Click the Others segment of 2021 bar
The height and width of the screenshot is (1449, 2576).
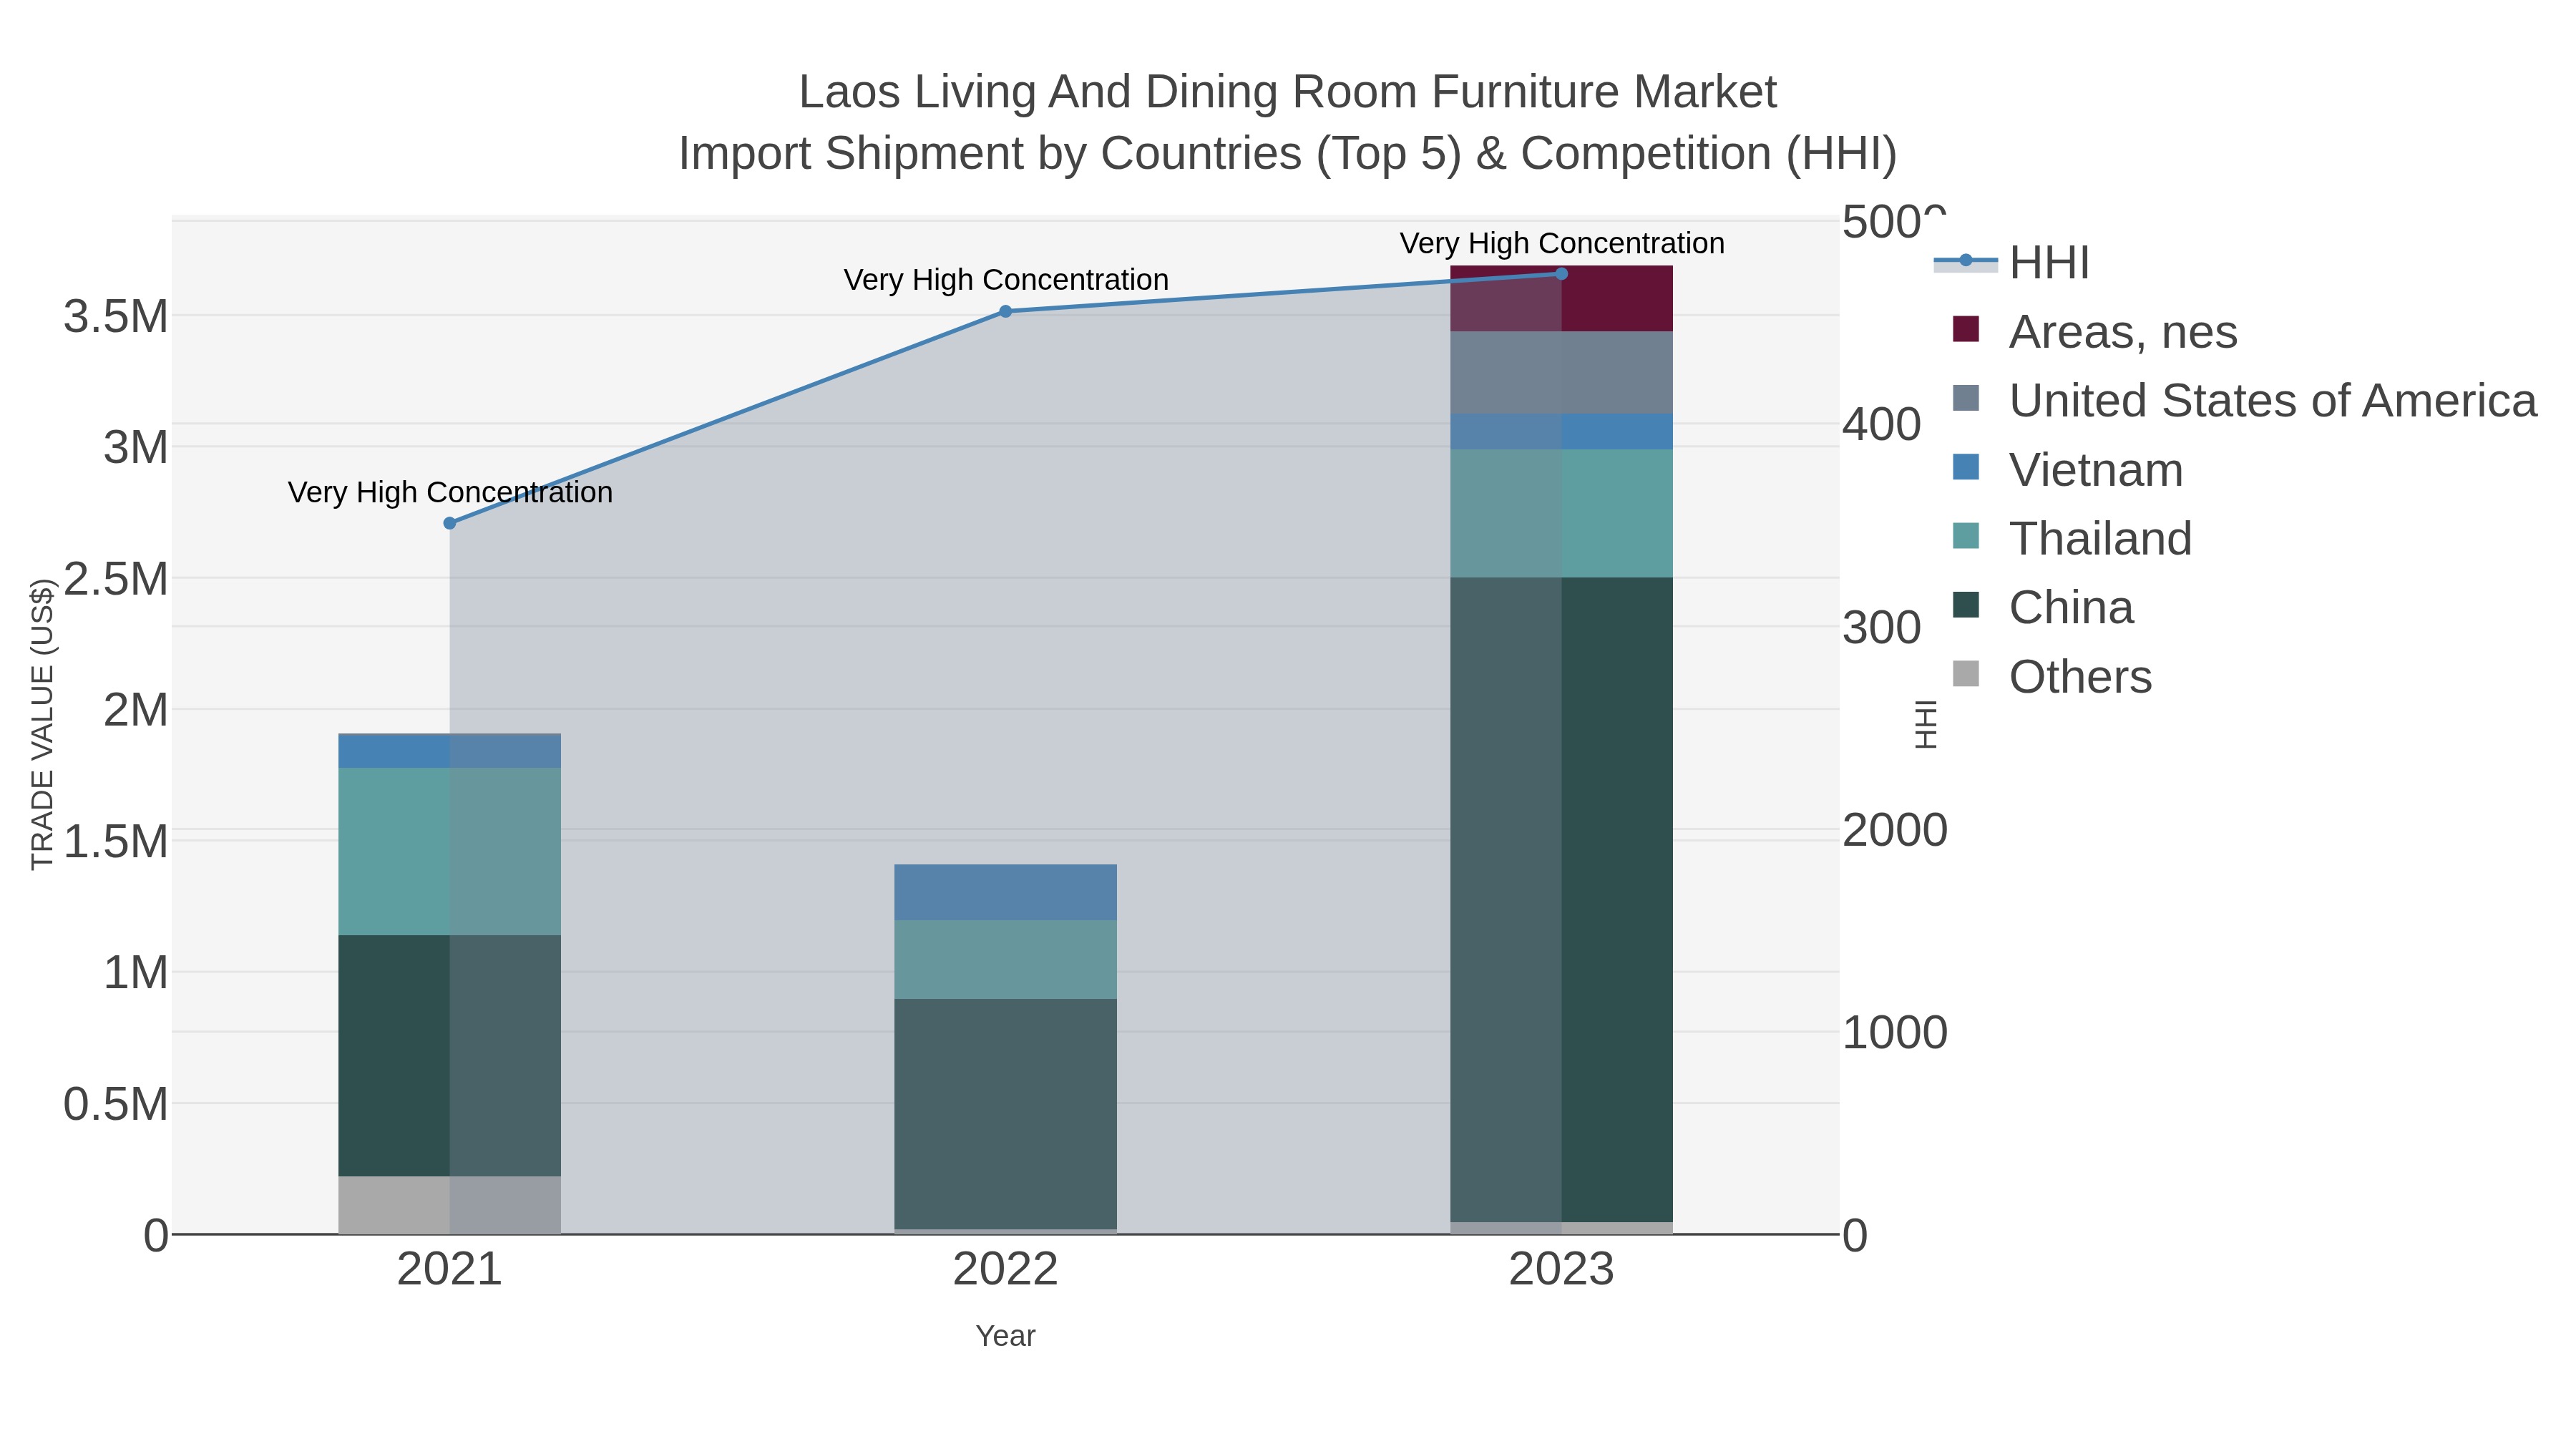(450, 1205)
